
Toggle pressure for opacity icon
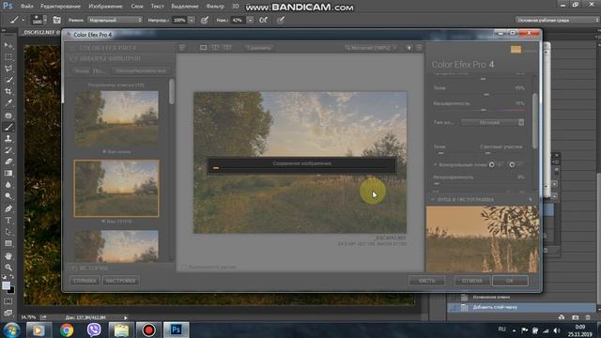[205, 20]
